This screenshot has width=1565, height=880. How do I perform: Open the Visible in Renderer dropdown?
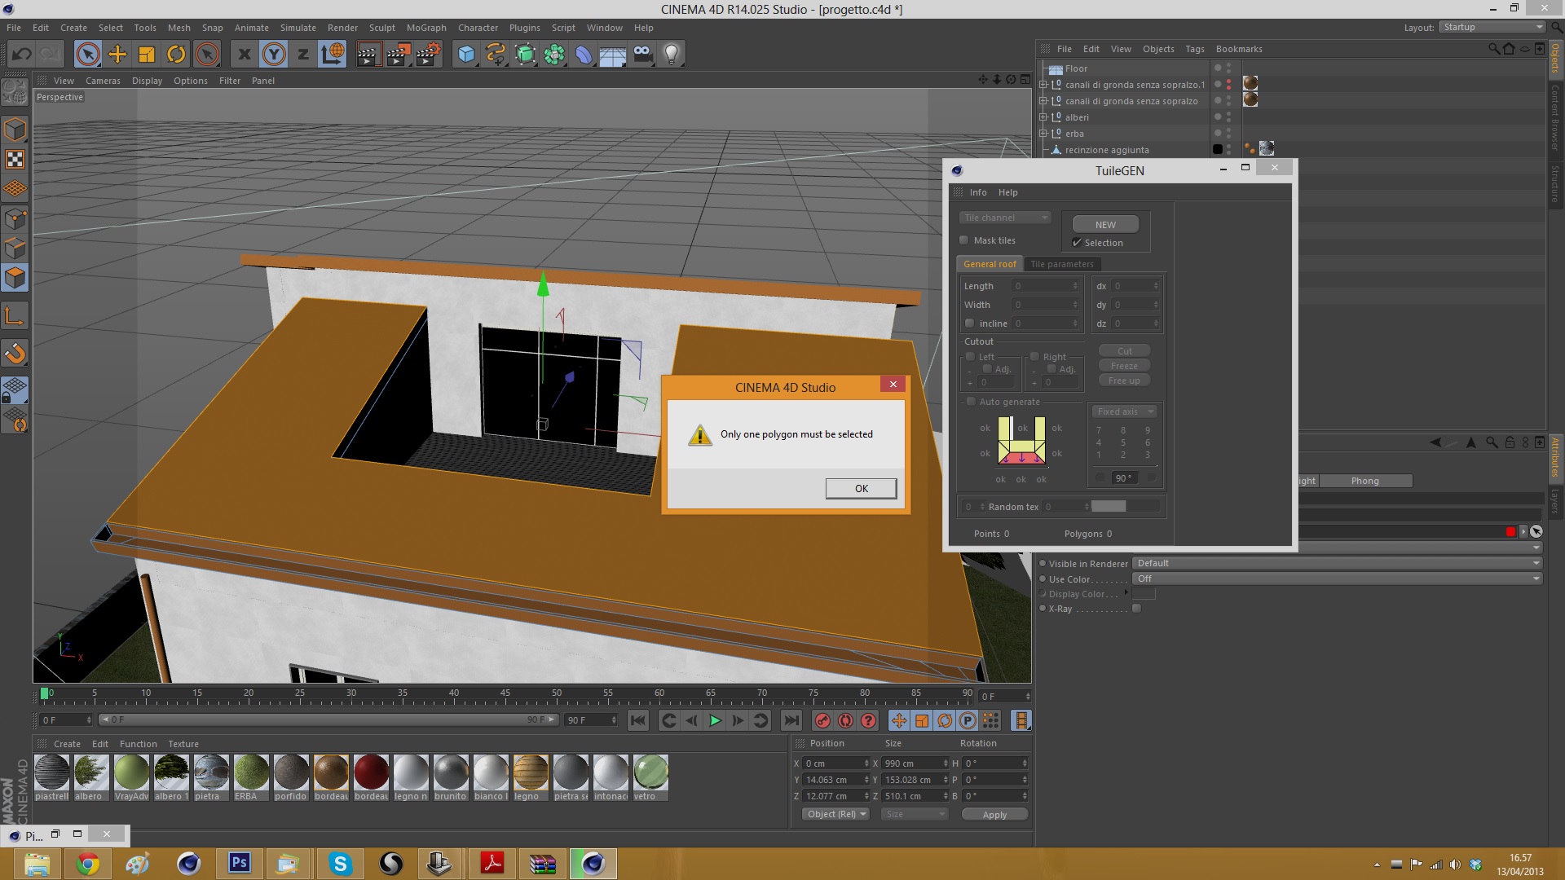click(x=1337, y=563)
